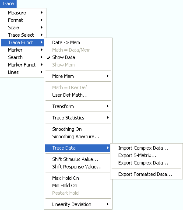Open the Format submenu
The width and height of the screenshot is (183, 210).
point(23,20)
